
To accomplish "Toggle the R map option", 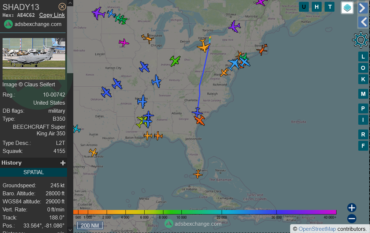I will click(x=363, y=135).
